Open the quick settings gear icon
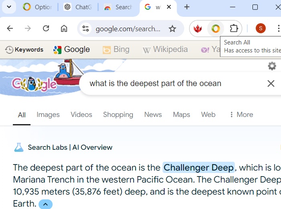The height and width of the screenshot is (209, 281). [272, 66]
